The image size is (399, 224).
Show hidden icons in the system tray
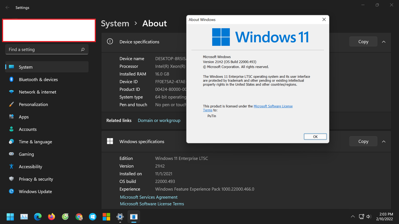click(x=353, y=217)
